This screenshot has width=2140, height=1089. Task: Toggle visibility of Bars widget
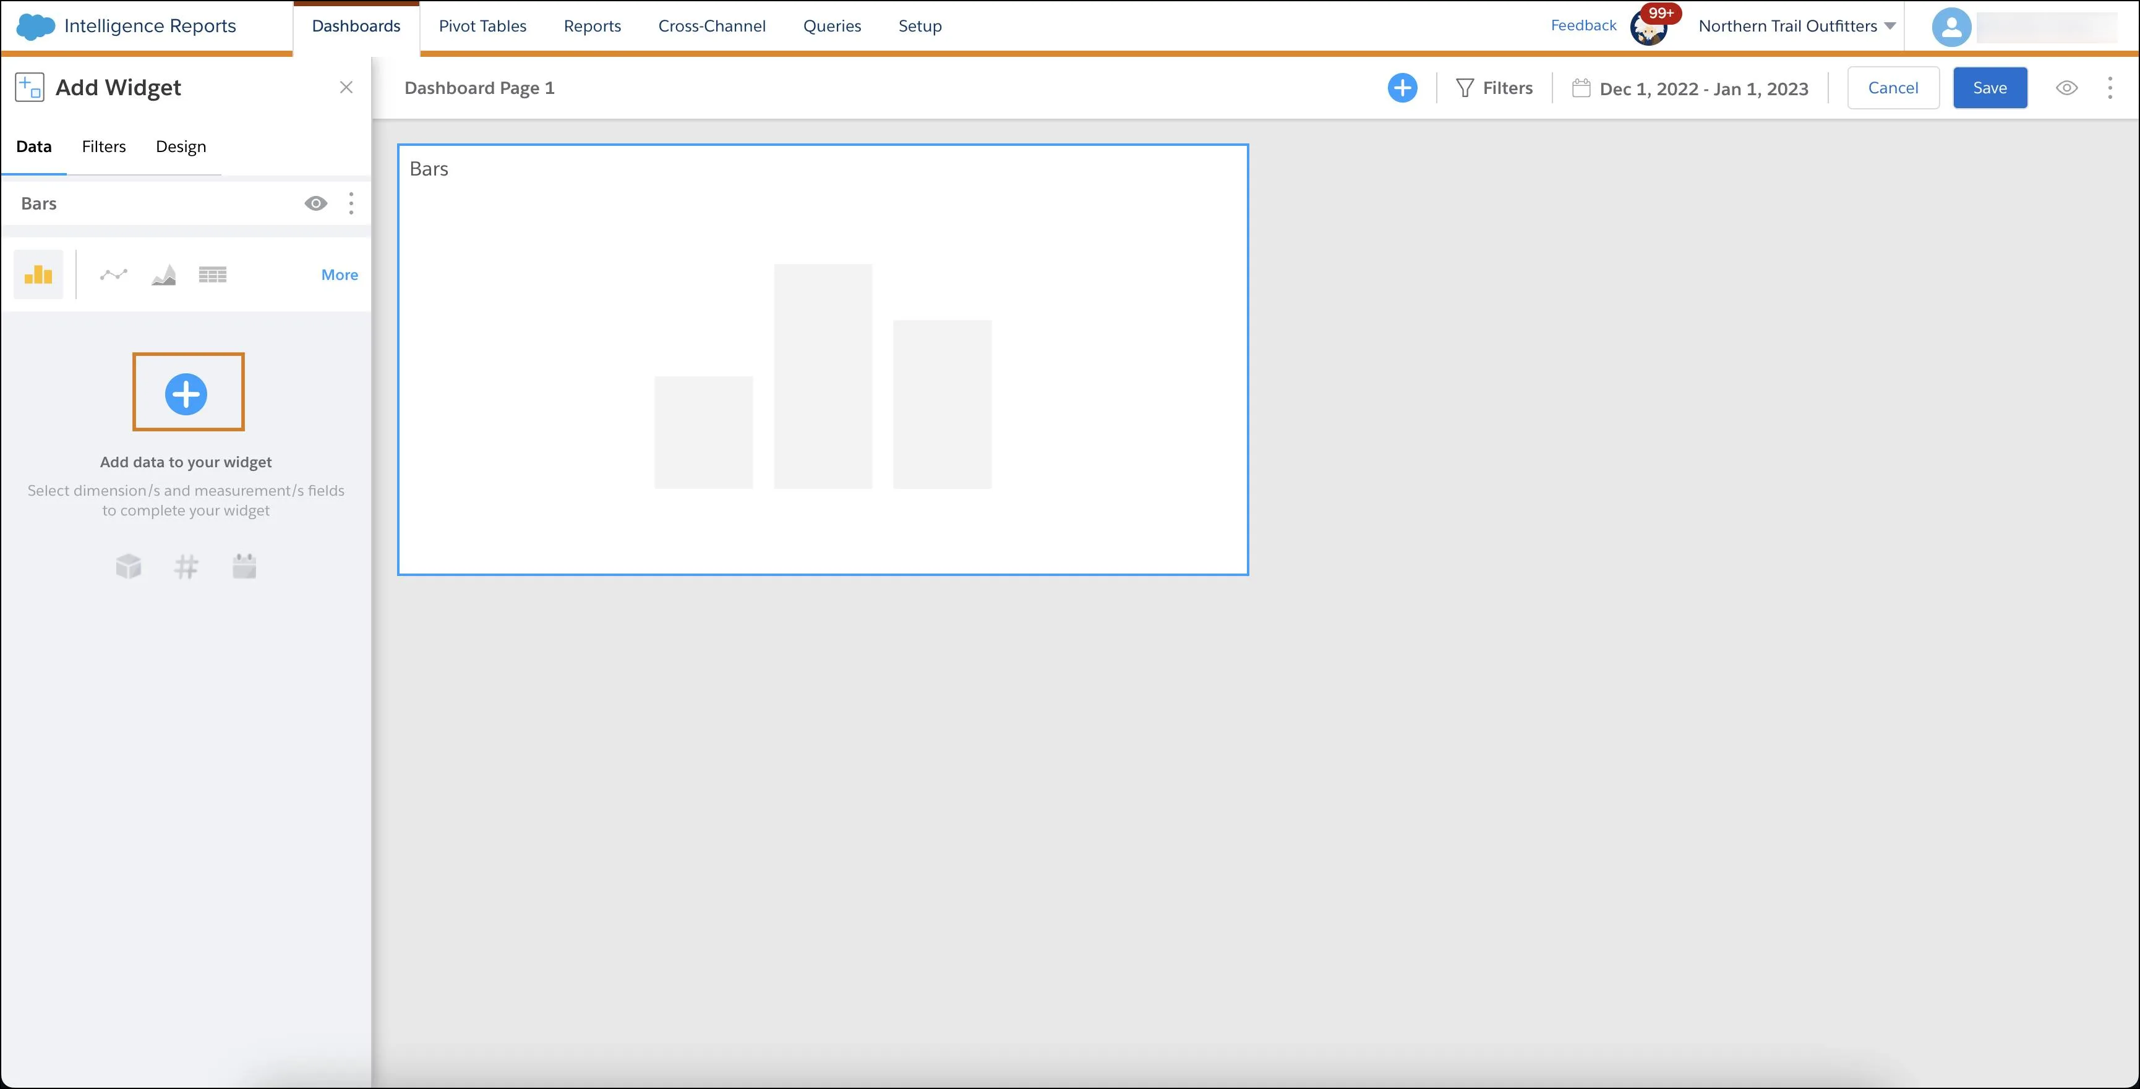point(315,203)
